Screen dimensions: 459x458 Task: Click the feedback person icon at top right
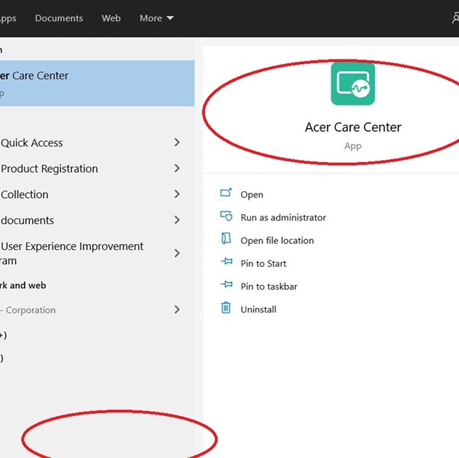[x=454, y=18]
